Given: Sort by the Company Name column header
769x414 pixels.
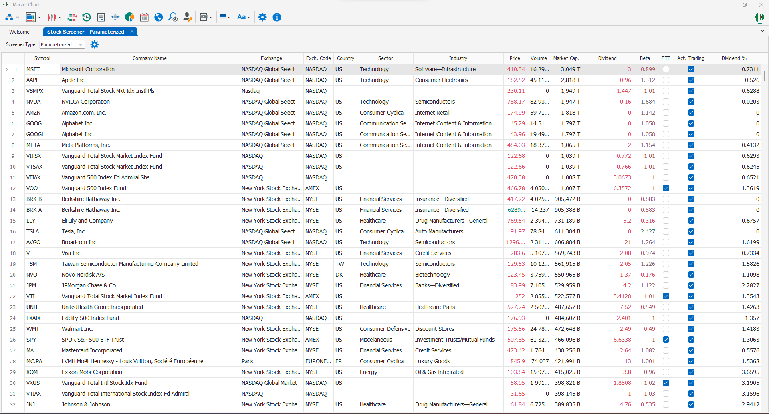Looking at the screenshot, I should [149, 58].
